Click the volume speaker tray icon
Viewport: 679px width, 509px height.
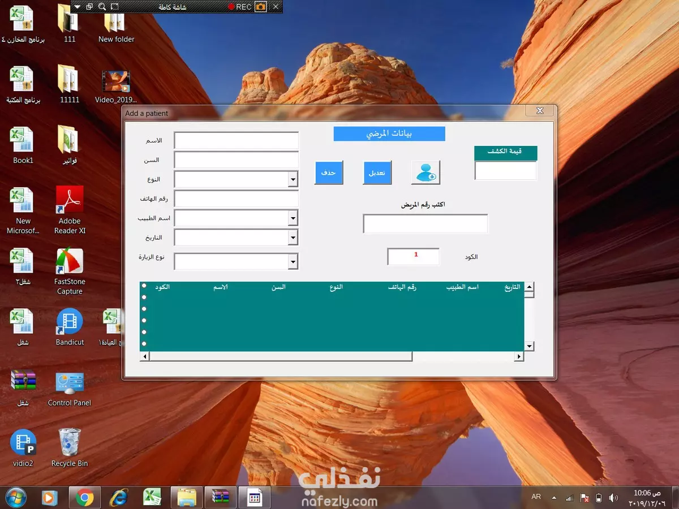click(x=613, y=498)
